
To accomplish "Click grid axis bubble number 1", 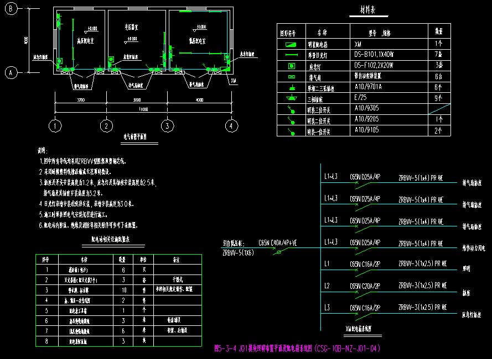I will point(55,126).
